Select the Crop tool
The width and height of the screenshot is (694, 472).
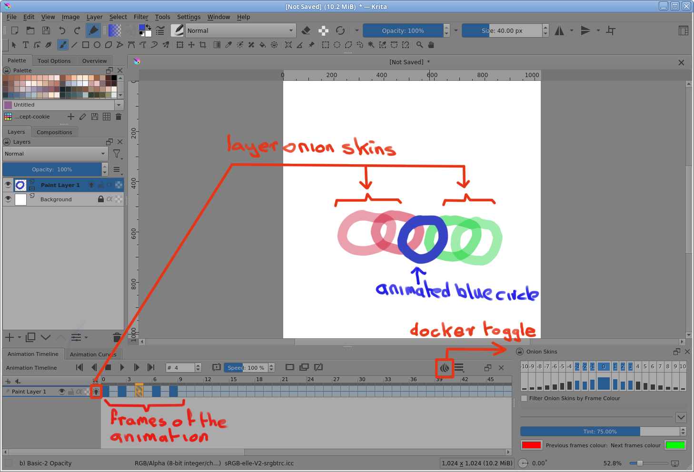click(203, 45)
